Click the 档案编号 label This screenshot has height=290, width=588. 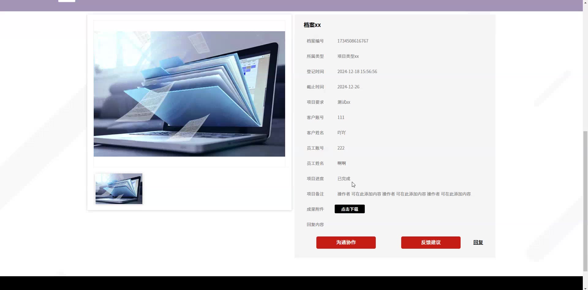pos(315,41)
